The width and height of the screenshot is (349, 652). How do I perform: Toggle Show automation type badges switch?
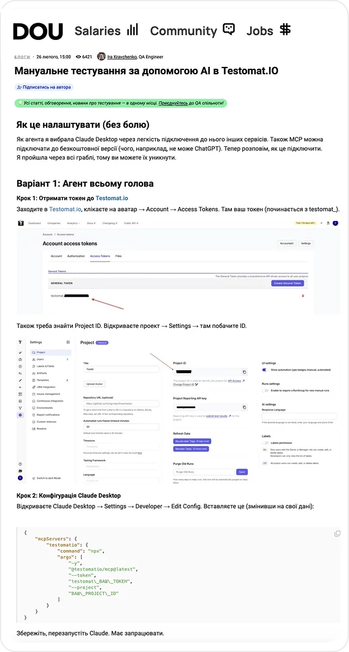[264, 369]
